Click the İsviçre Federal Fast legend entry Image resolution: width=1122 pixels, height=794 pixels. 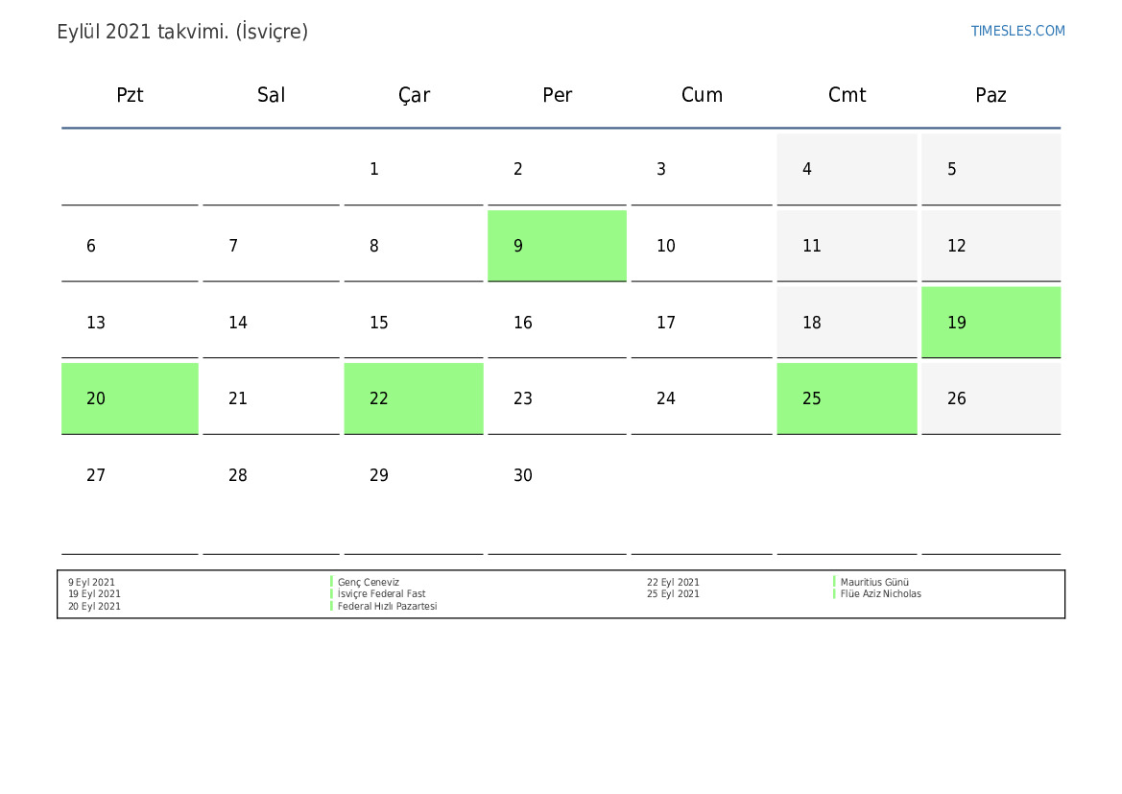point(381,594)
